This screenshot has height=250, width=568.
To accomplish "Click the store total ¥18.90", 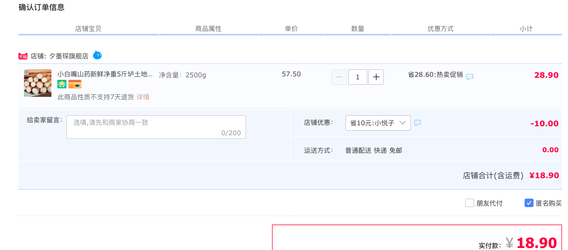I will point(544,176).
